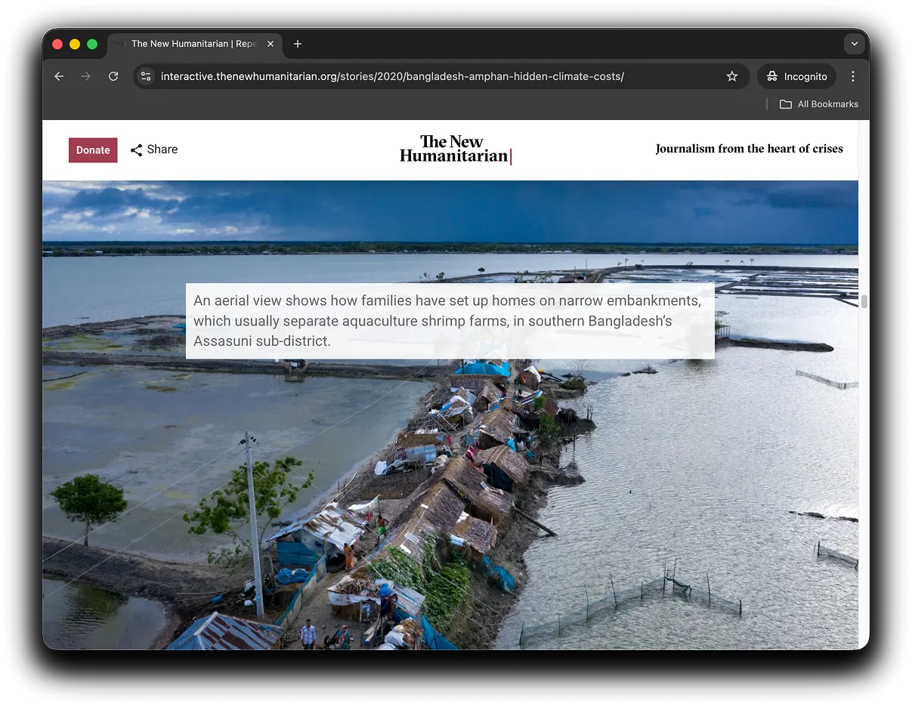Click the forward navigation arrow
Viewport: 912px width, 706px height.
86,76
